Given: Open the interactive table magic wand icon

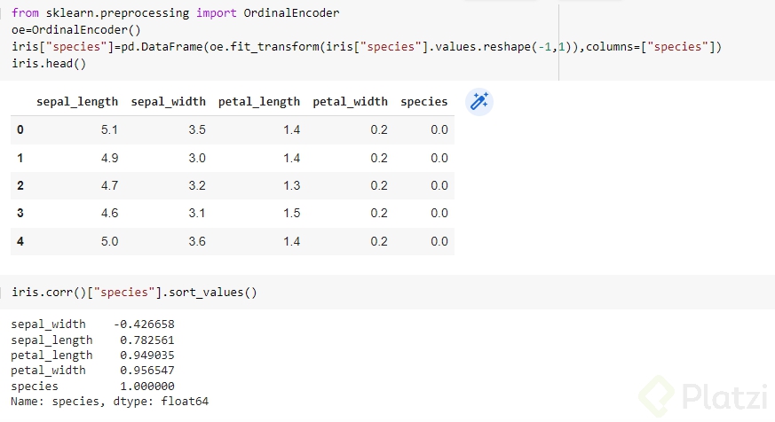Looking at the screenshot, I should point(479,102).
